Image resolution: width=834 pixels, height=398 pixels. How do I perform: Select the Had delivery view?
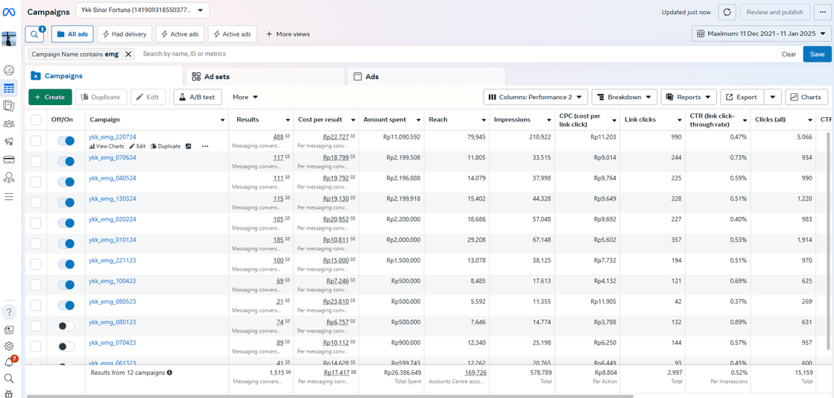coord(125,34)
